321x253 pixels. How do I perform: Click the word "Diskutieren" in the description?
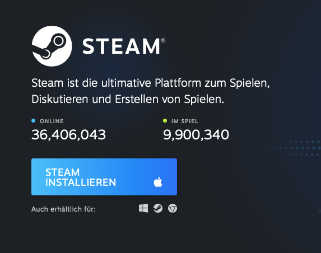pyautogui.click(x=60, y=99)
